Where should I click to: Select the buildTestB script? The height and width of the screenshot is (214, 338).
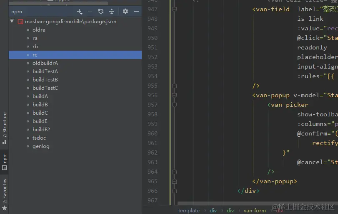[x=45, y=80]
